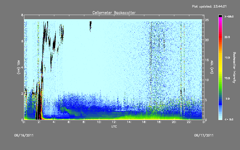Click the "18:" UTC time tick
This screenshot has width=240, height=150.
point(159,122)
